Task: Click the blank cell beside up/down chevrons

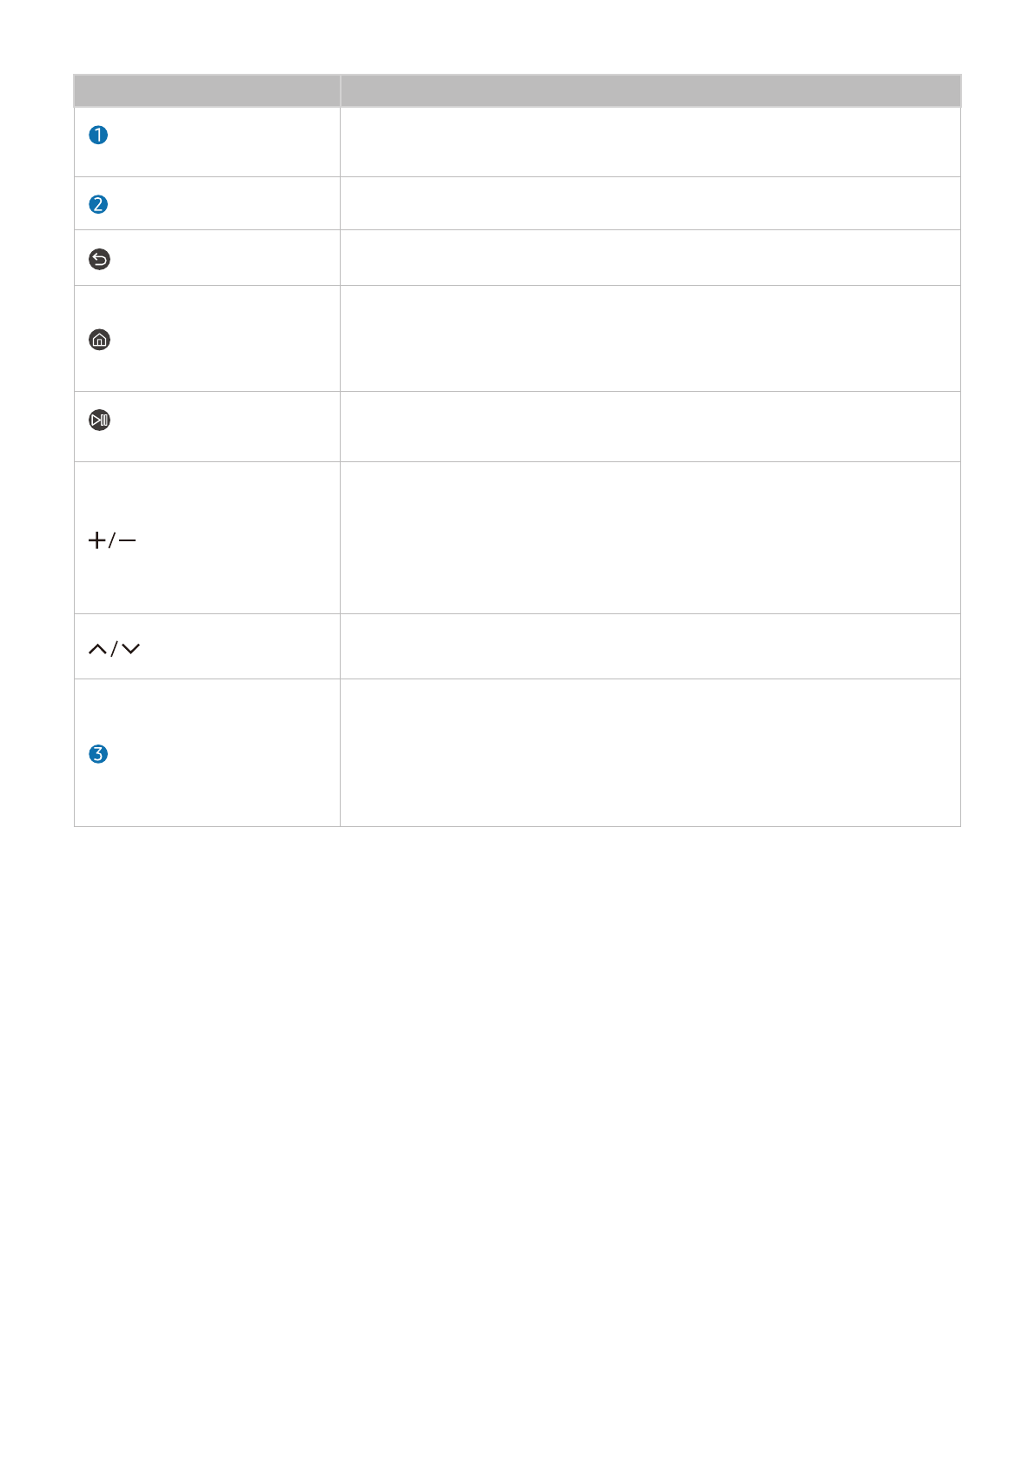Action: point(650,646)
